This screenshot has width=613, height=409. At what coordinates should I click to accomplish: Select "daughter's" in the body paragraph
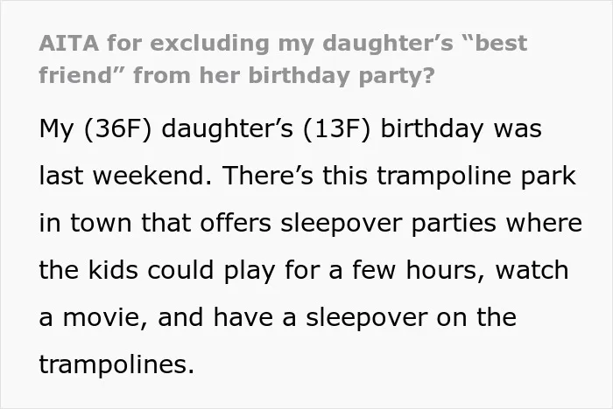click(x=227, y=128)
